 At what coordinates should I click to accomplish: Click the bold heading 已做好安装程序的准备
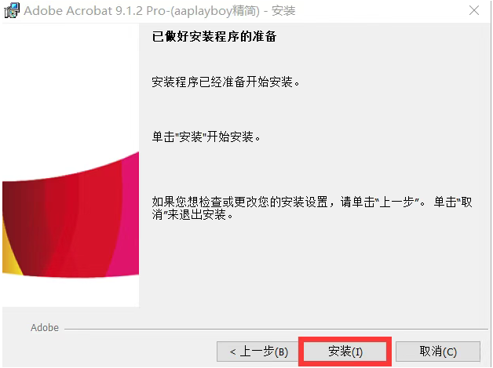(214, 36)
